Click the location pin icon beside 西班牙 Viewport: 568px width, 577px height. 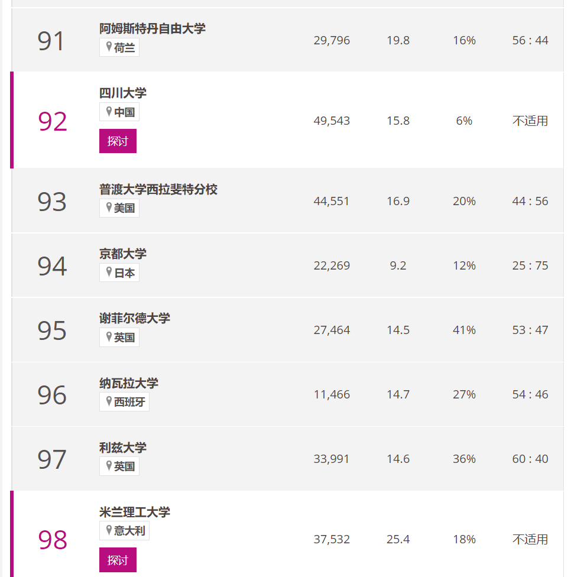[x=109, y=401]
